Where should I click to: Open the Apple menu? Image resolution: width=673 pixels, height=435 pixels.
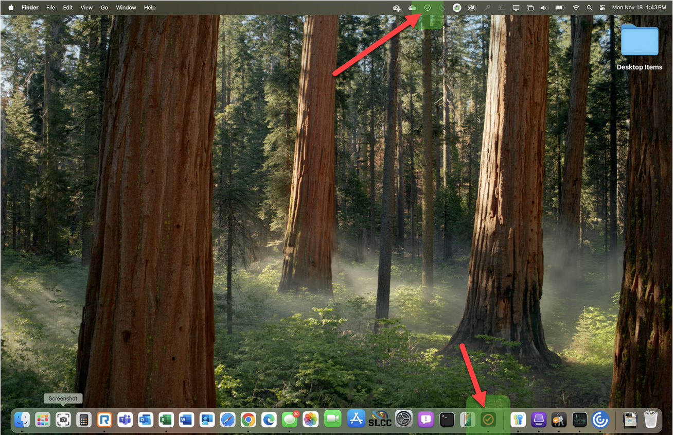(x=11, y=8)
